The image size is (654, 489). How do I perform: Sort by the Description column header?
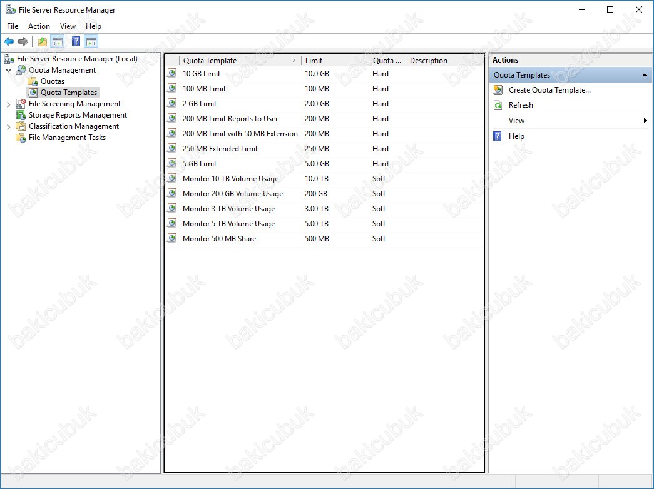pyautogui.click(x=445, y=61)
